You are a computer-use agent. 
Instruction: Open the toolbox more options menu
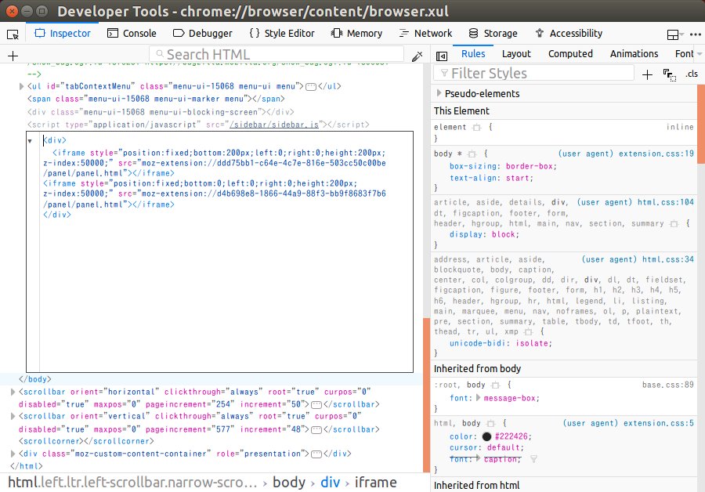695,34
